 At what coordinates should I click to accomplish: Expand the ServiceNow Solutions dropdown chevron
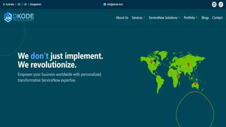pyautogui.click(x=179, y=17)
